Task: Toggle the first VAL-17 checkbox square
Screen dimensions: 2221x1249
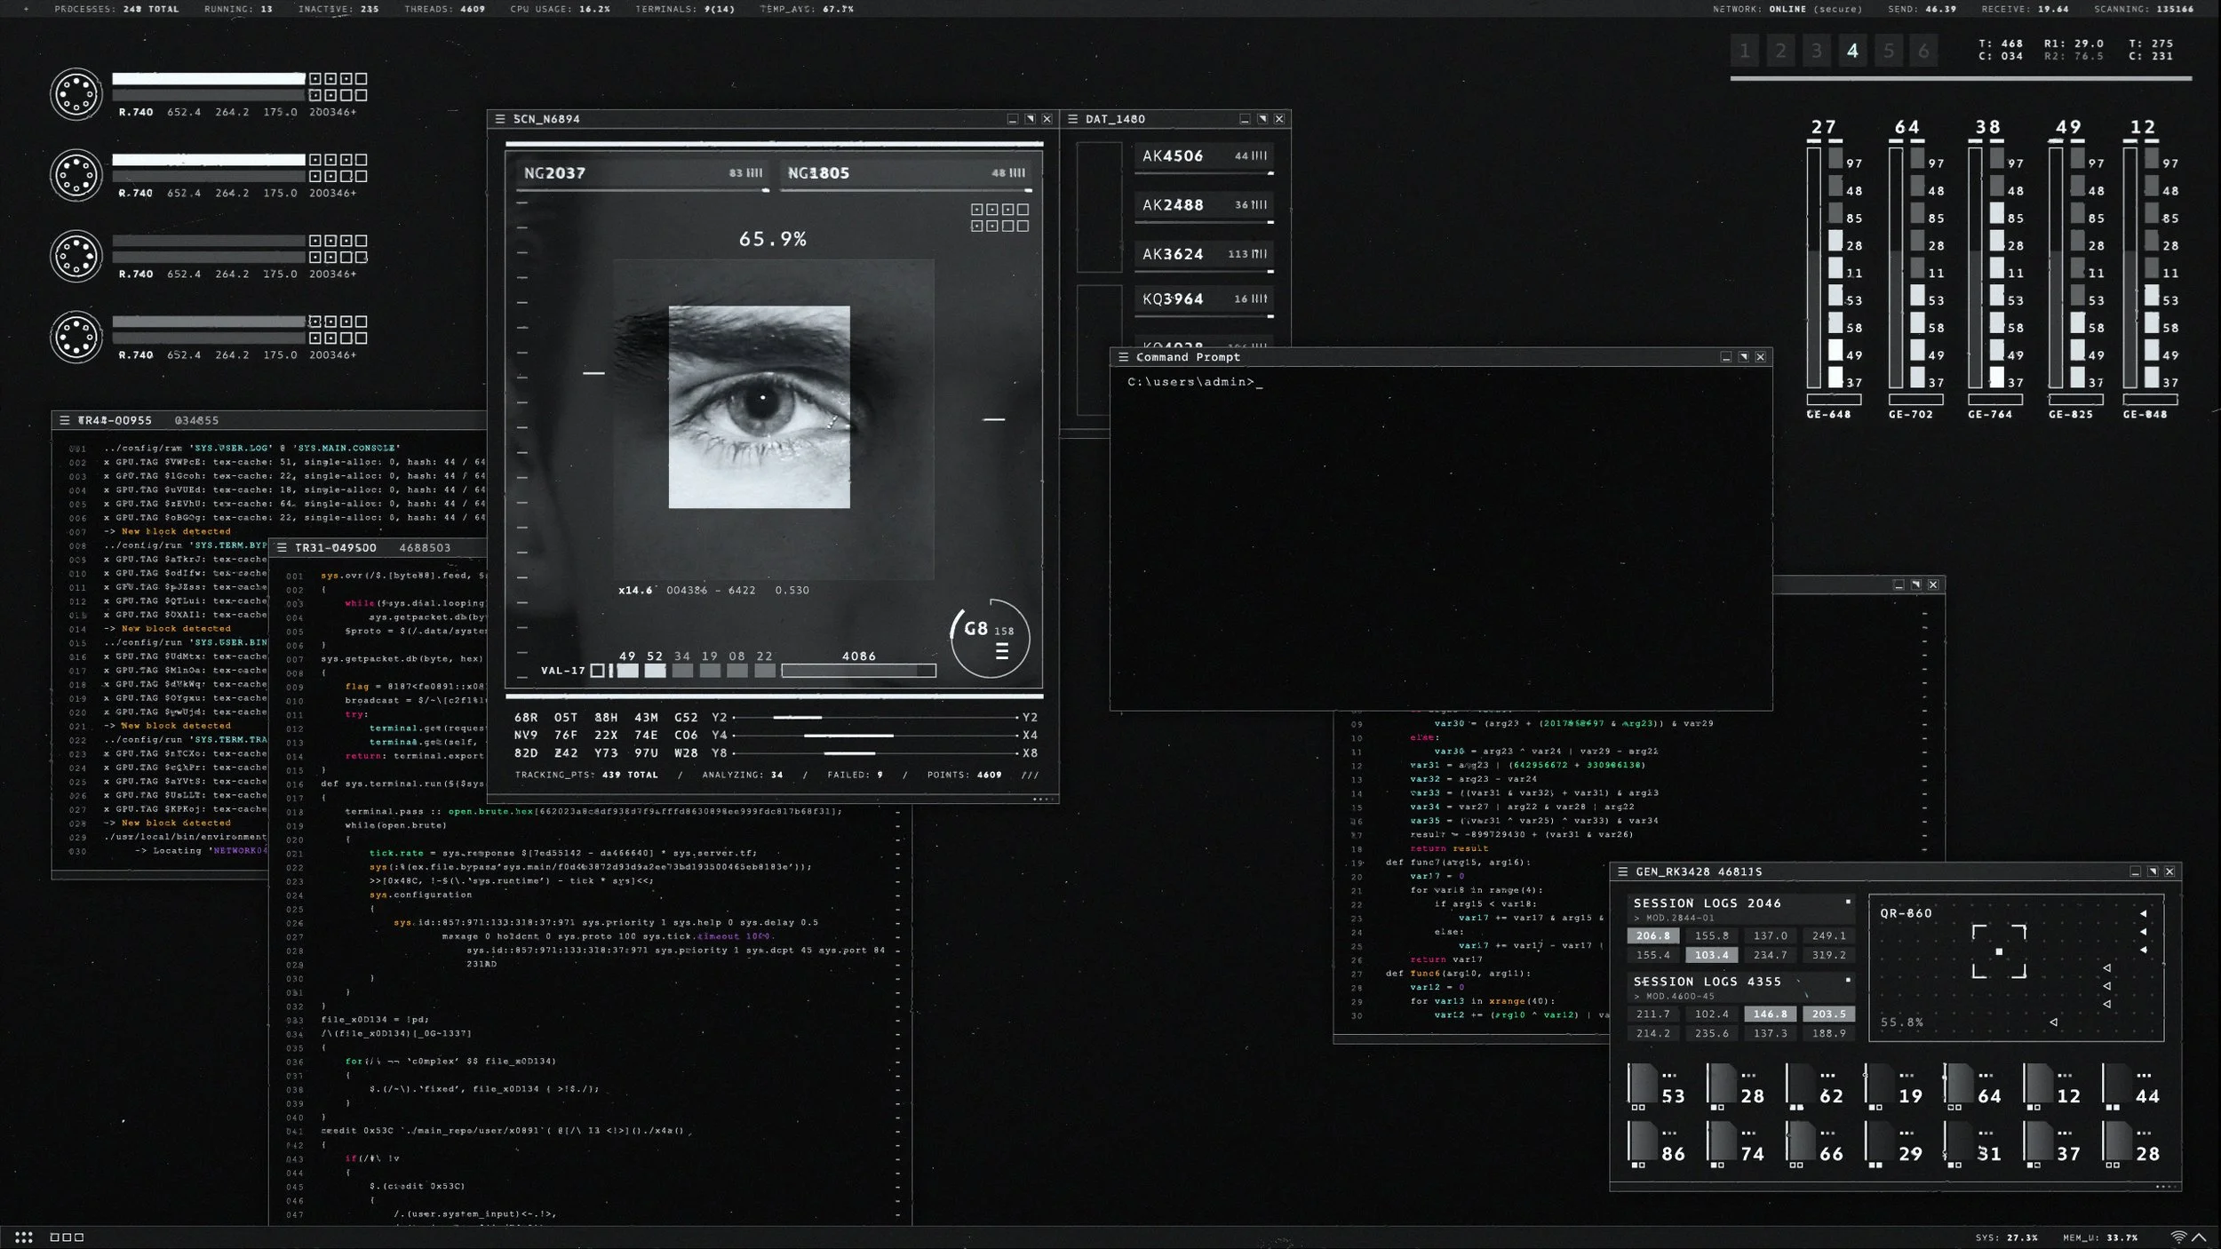Action: (x=597, y=671)
